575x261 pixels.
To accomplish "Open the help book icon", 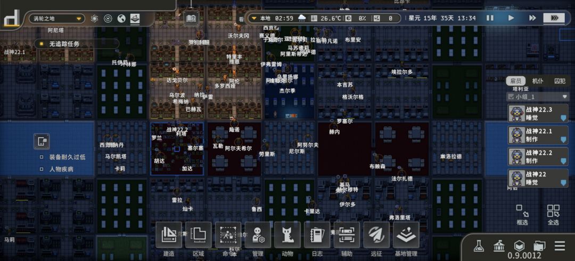I will (191, 18).
